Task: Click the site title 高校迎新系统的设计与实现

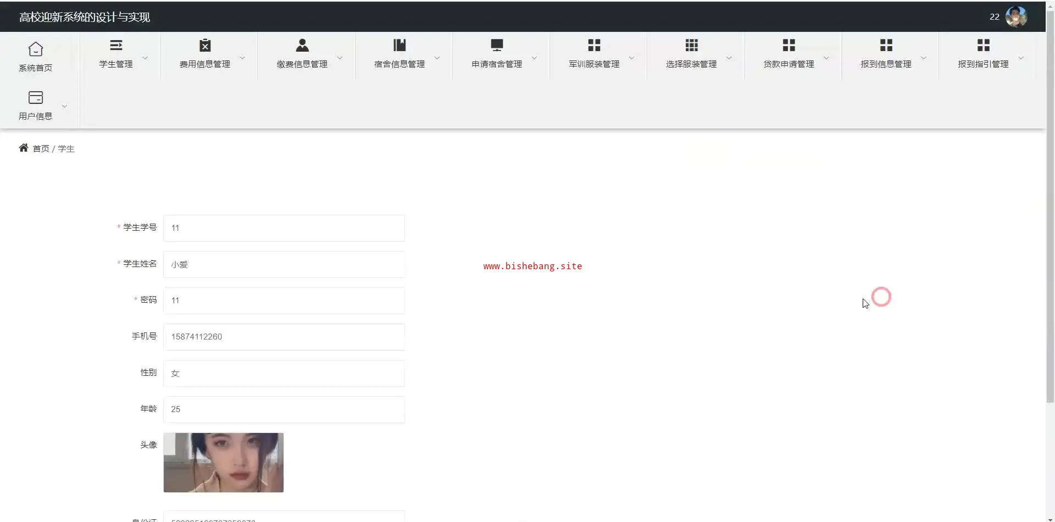Action: pyautogui.click(x=85, y=17)
